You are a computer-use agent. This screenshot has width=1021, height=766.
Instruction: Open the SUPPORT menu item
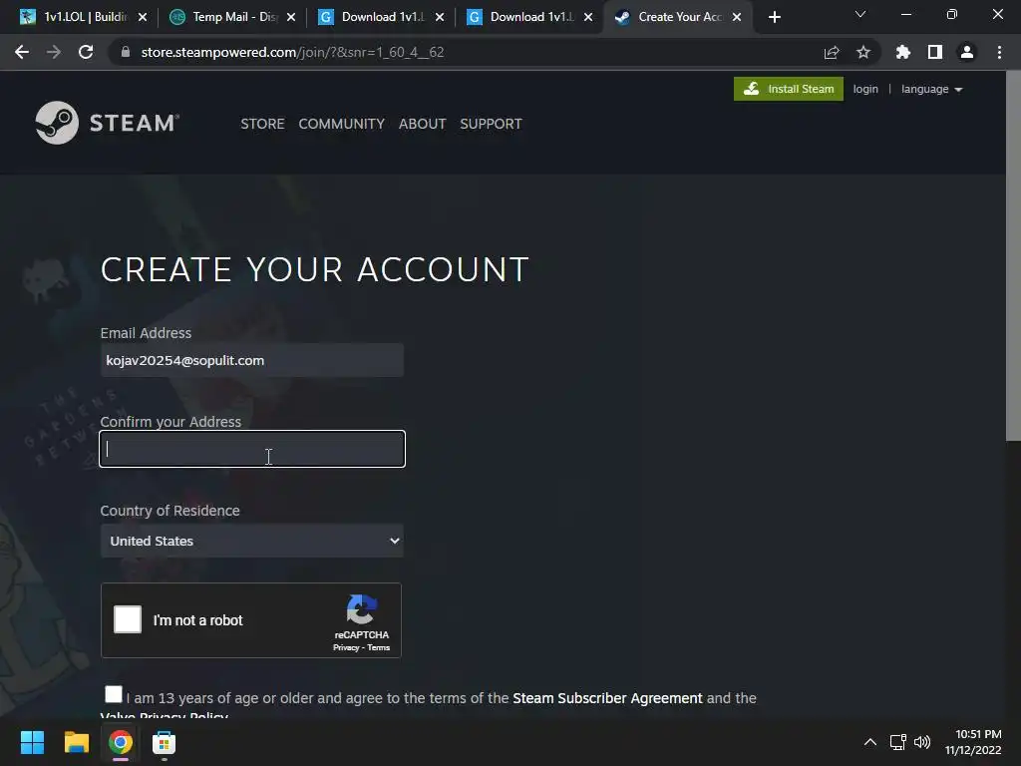[491, 124]
